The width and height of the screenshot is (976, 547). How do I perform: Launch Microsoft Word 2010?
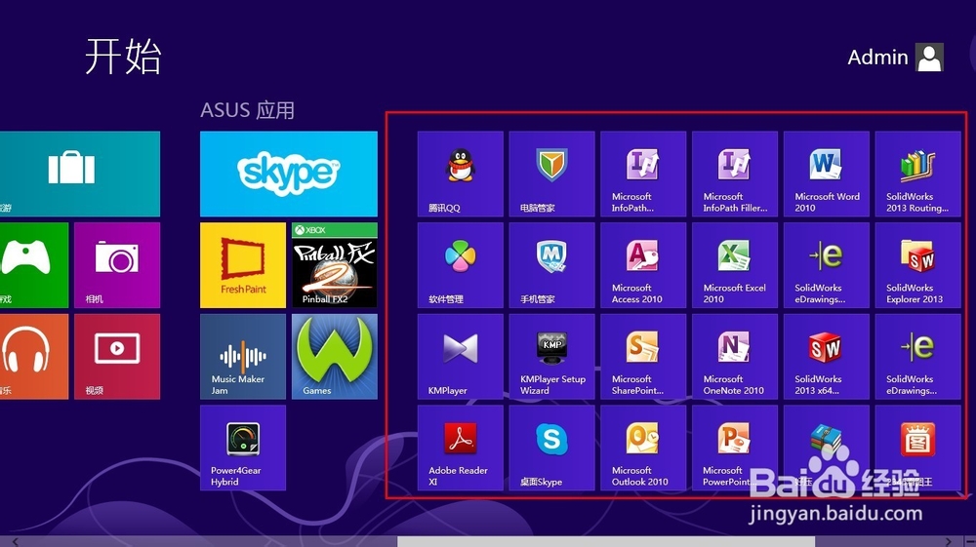(826, 174)
